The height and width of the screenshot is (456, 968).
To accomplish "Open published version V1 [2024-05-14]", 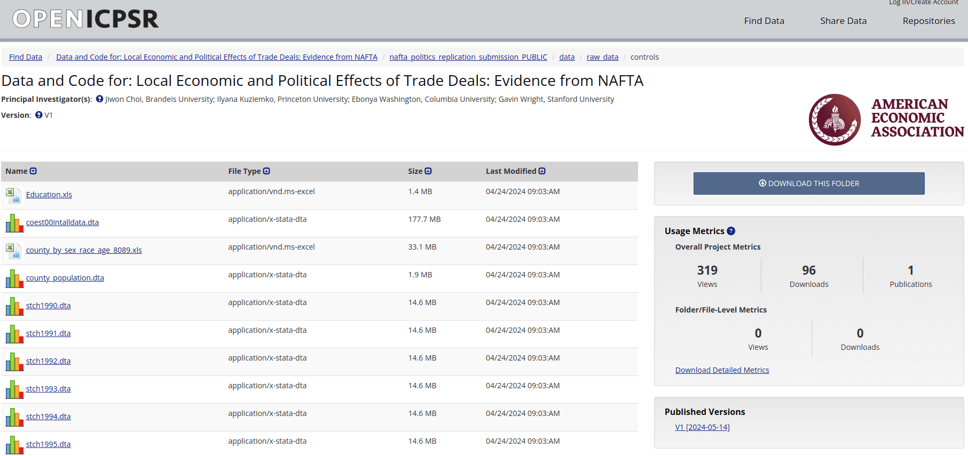I will pyautogui.click(x=702, y=427).
